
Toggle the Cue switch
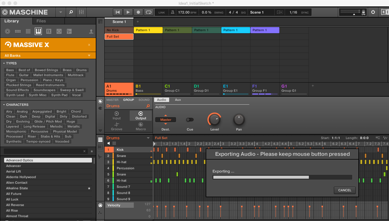click(x=190, y=120)
